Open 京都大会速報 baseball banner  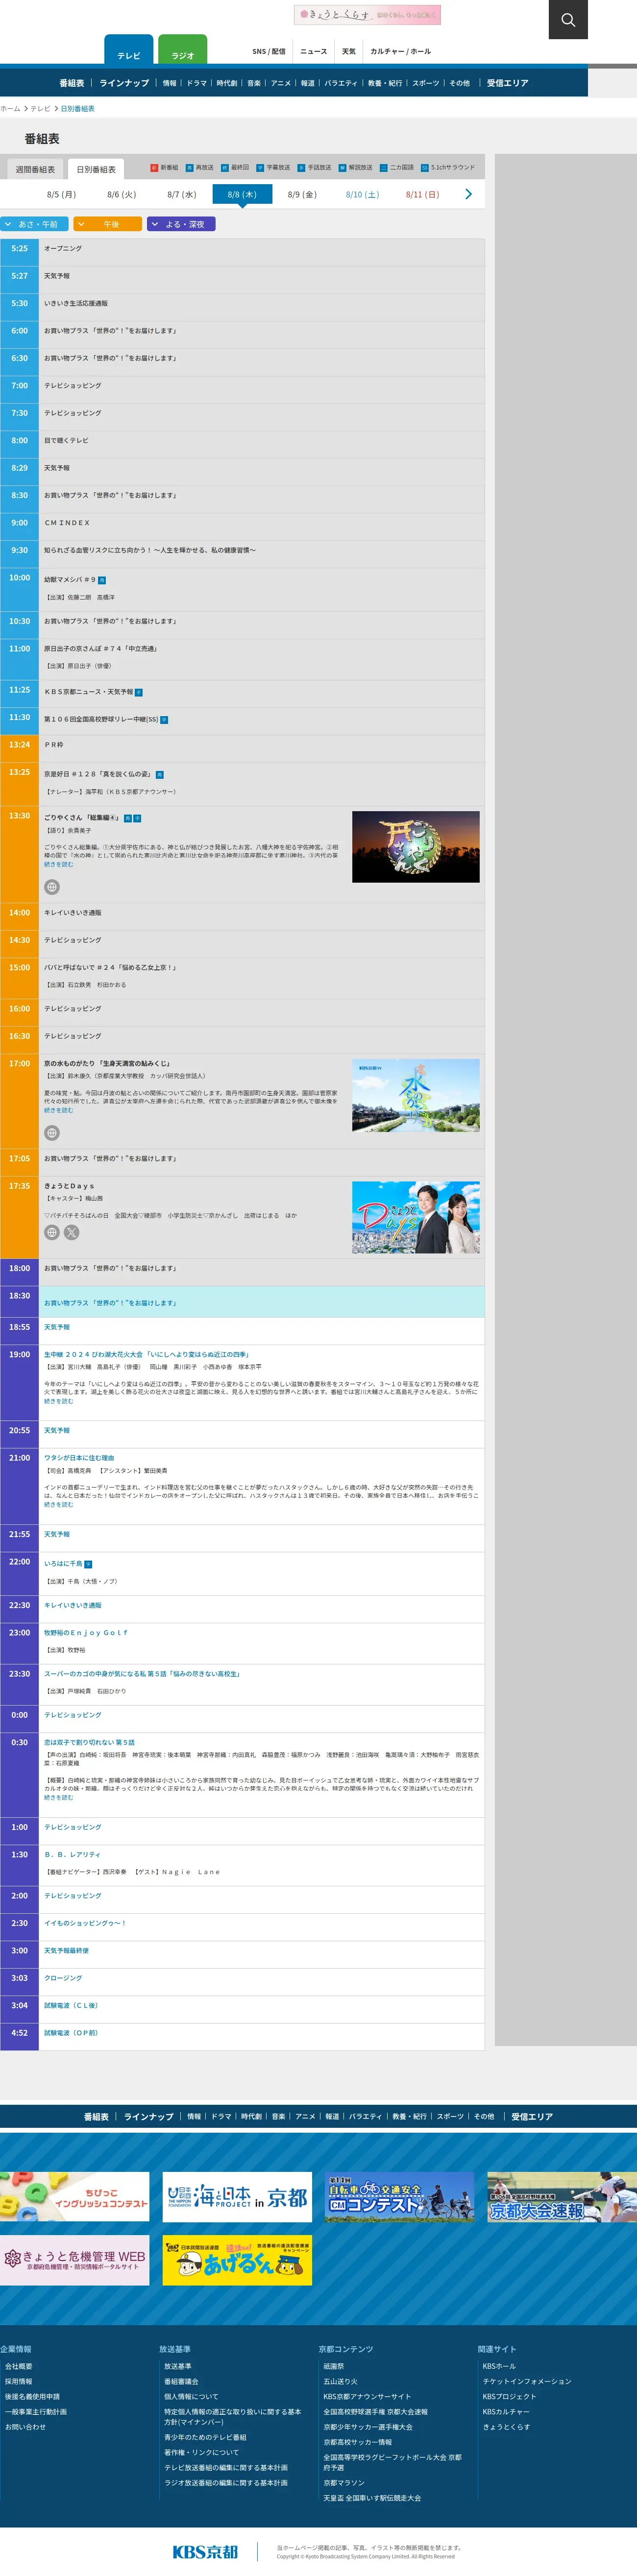point(562,2197)
